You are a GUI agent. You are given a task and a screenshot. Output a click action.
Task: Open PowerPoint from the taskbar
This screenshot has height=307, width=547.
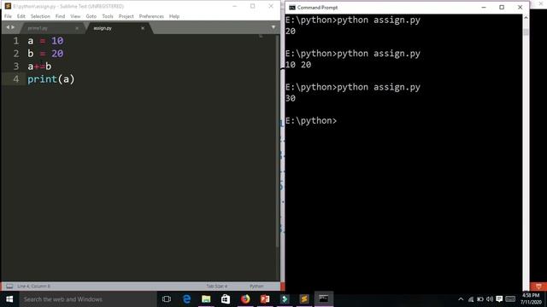[265, 299]
